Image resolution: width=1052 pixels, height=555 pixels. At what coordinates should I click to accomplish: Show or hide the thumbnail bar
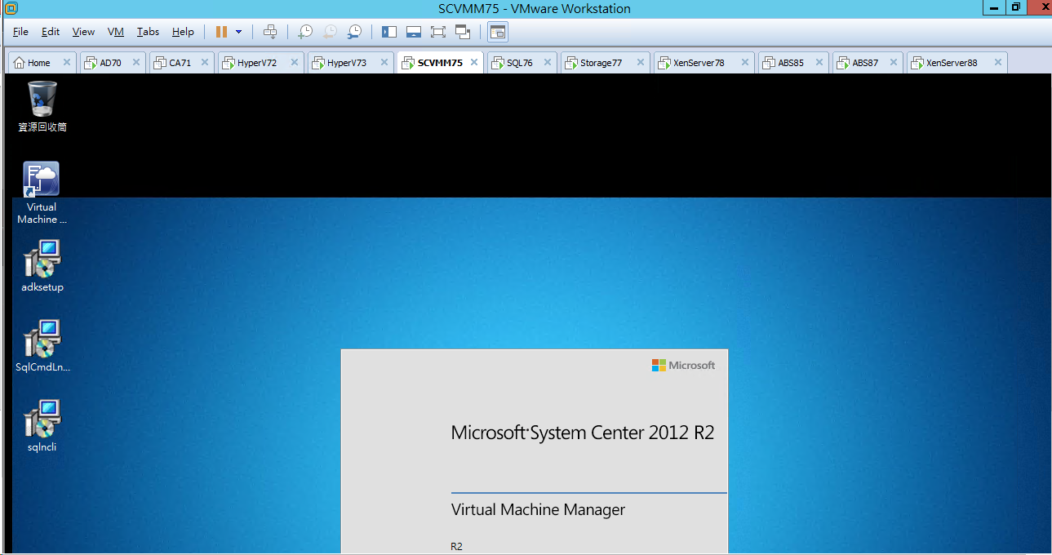(414, 32)
